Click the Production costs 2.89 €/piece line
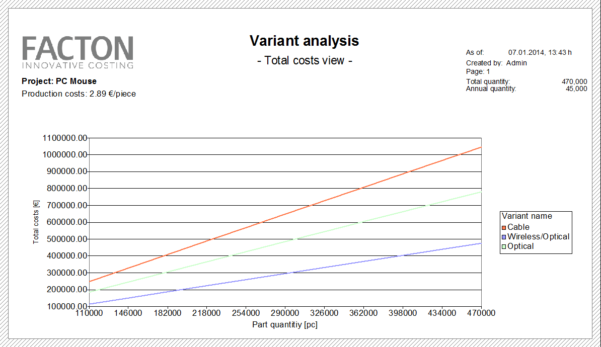This screenshot has width=601, height=347. tap(79, 94)
